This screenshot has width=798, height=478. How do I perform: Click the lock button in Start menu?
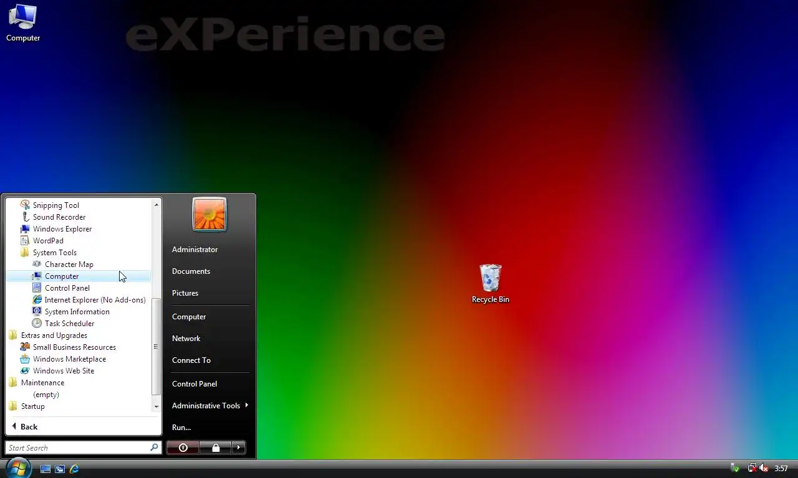(x=216, y=448)
